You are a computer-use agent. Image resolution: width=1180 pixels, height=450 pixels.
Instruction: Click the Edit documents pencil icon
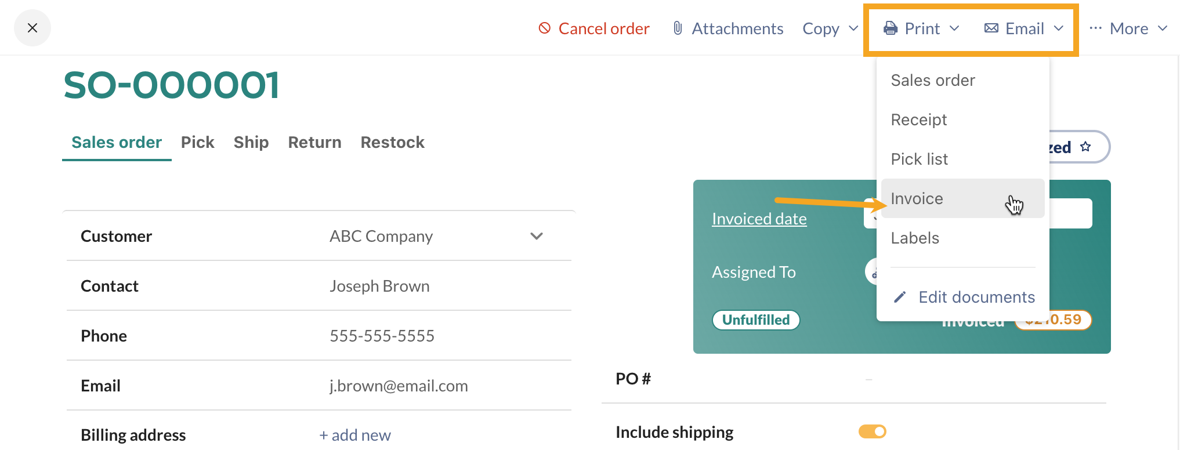[x=900, y=297]
